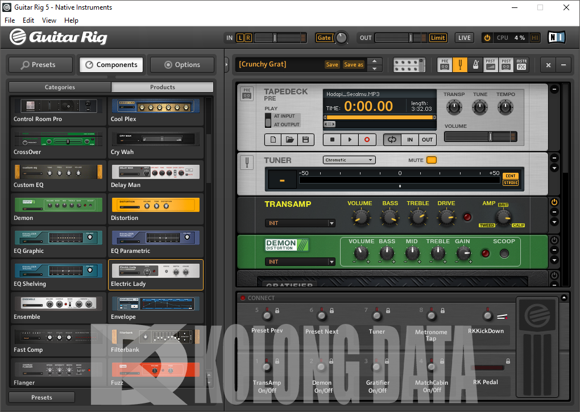Viewport: 580px width, 412px height.
Task: Stop Tapedeck playback
Action: tap(332, 140)
